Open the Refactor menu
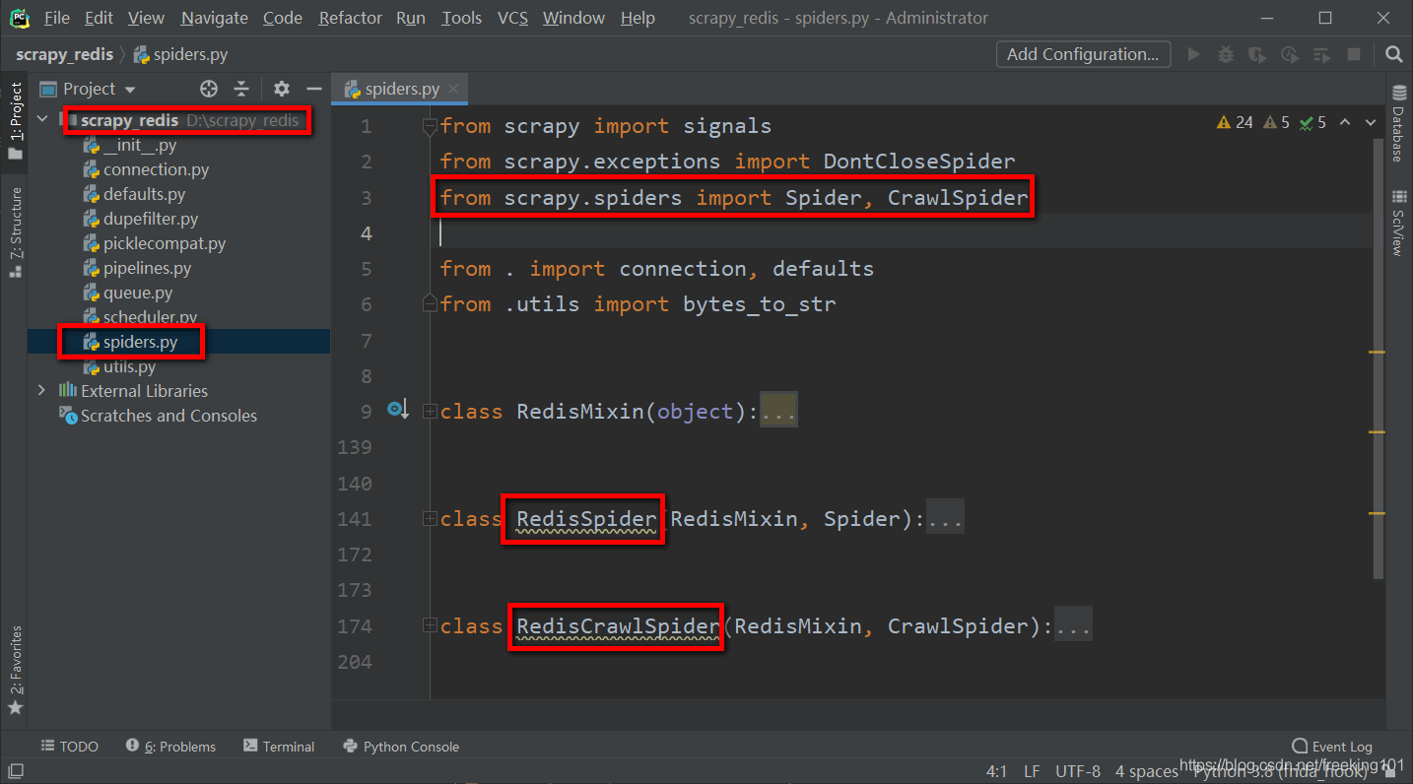This screenshot has height=784, width=1413. [350, 18]
